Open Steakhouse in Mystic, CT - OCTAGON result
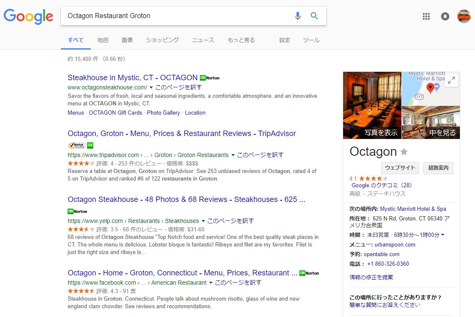 point(133,78)
